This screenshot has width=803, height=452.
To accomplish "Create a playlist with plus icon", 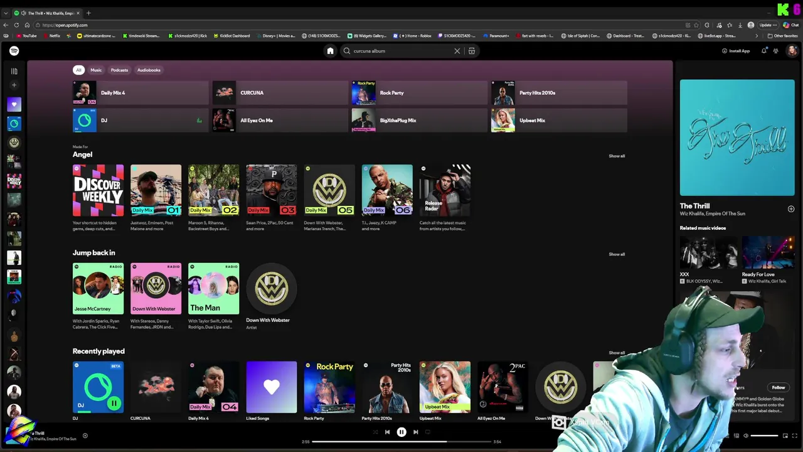I will click(x=14, y=85).
